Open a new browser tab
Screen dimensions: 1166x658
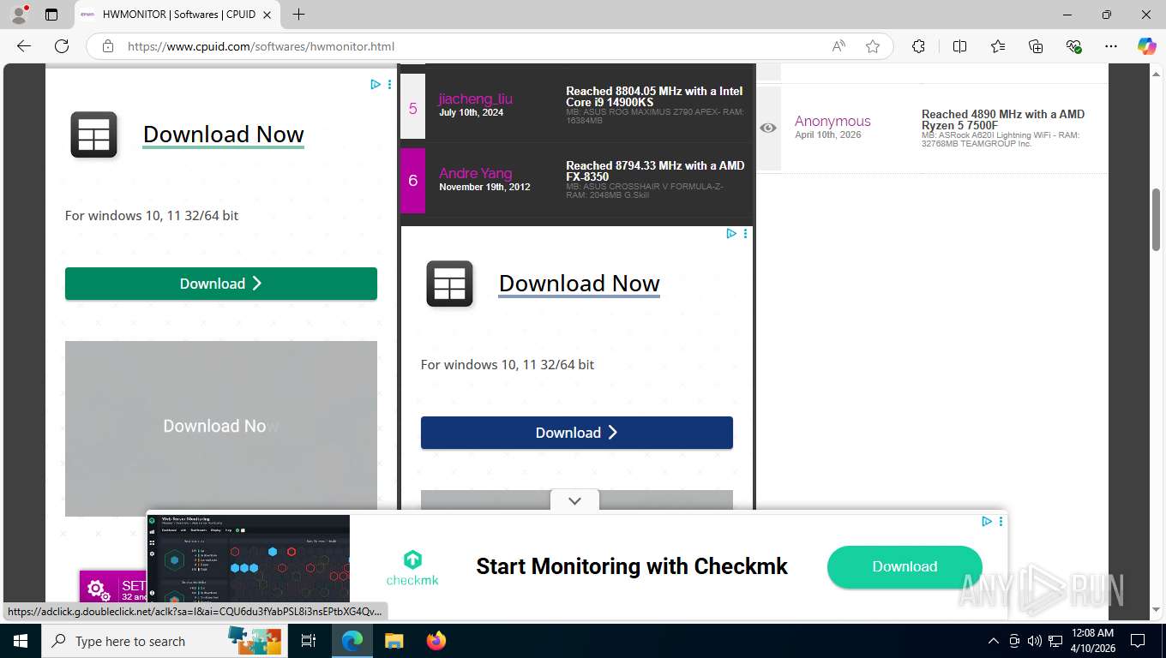[298, 15]
